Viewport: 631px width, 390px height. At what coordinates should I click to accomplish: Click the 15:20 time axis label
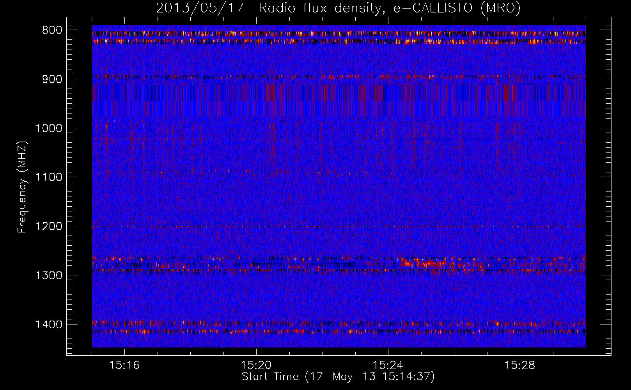(x=256, y=365)
